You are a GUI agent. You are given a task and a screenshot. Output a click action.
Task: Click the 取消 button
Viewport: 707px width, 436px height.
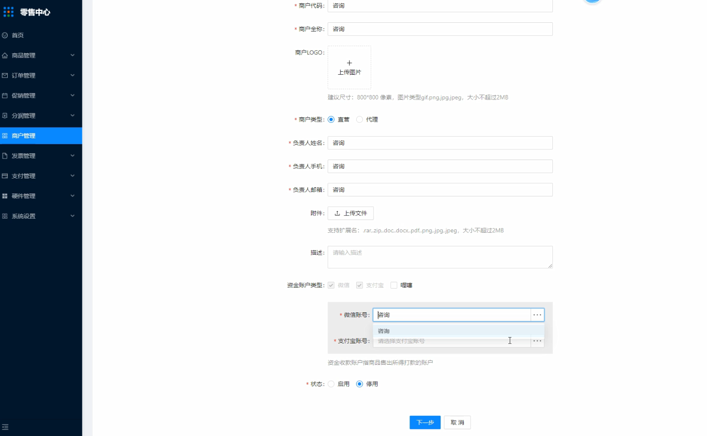tap(457, 422)
